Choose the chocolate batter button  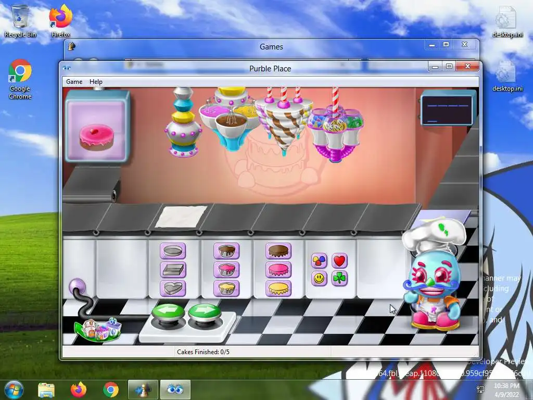tap(226, 251)
